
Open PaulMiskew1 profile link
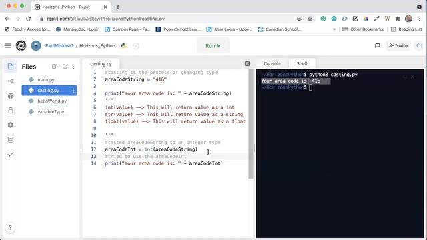pyautogui.click(x=59, y=46)
